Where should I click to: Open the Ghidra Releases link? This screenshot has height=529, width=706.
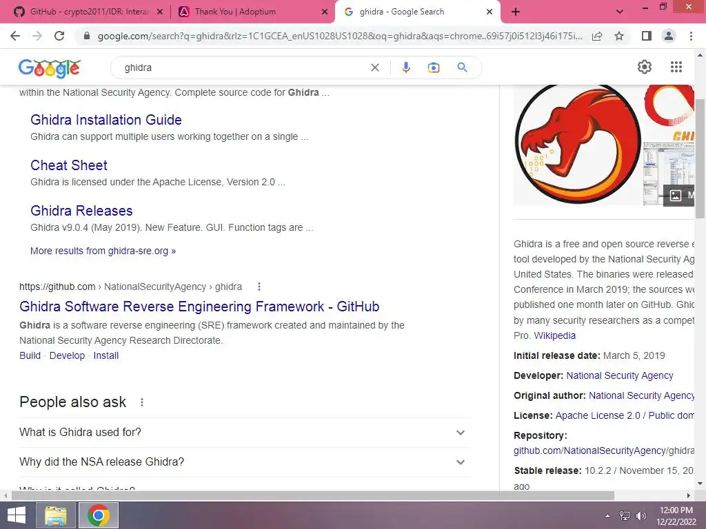click(x=81, y=211)
